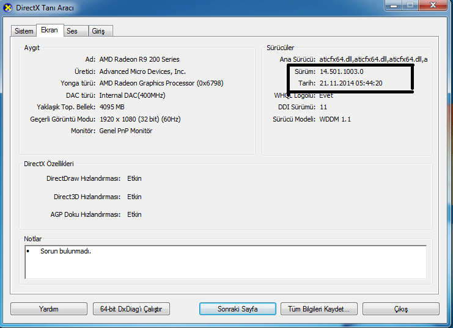Click the 'Sürücü Modeli:' label
453x328 pixels.
pos(294,119)
